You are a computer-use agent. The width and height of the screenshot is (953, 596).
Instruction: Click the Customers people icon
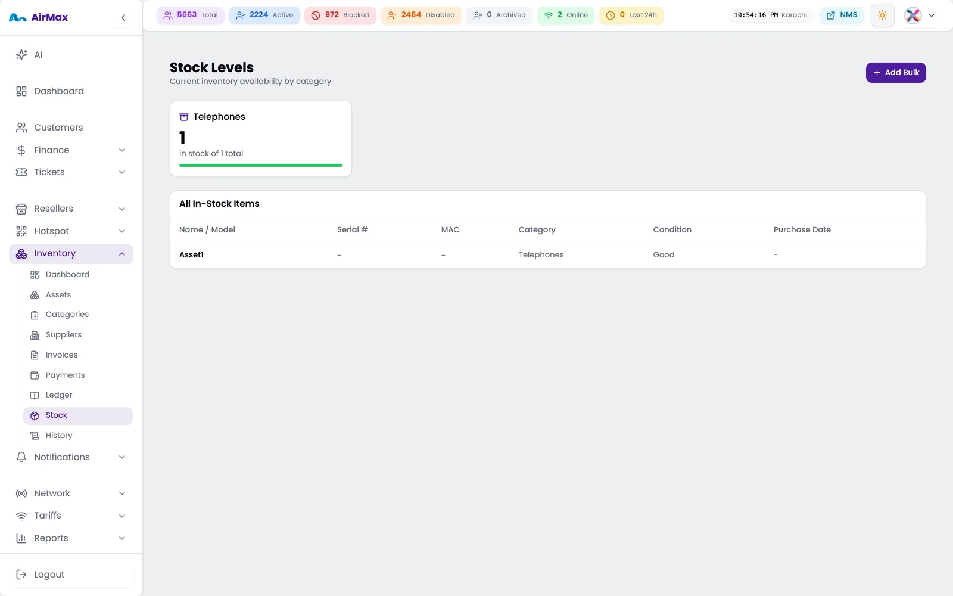tap(21, 128)
